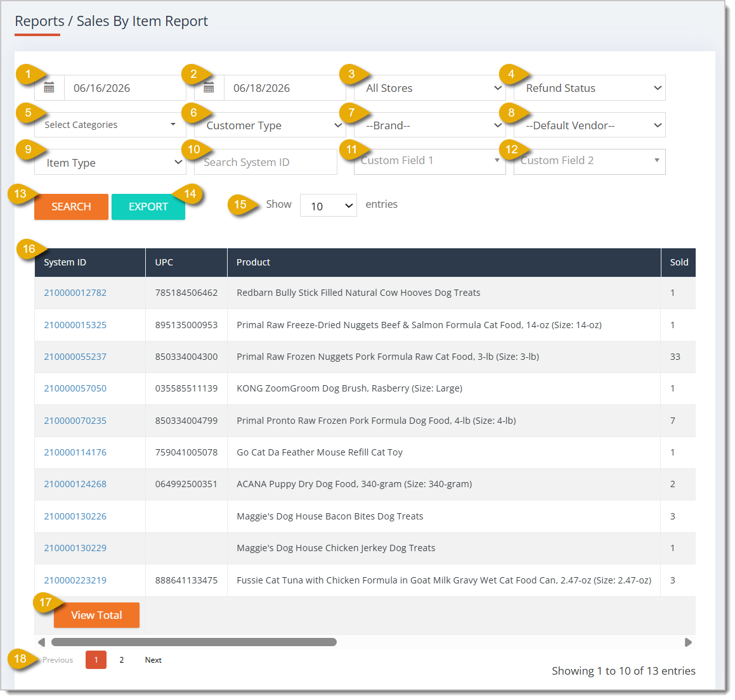
Task: Click the horizontal scrollbar left arrow
Action: tap(41, 642)
